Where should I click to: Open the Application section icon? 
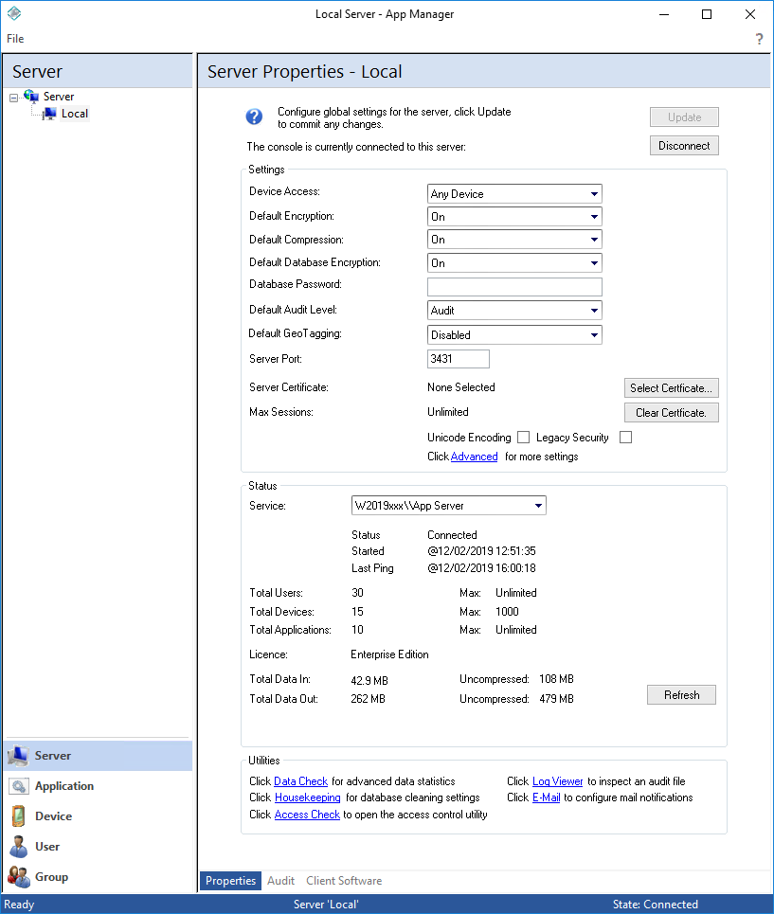tap(19, 786)
